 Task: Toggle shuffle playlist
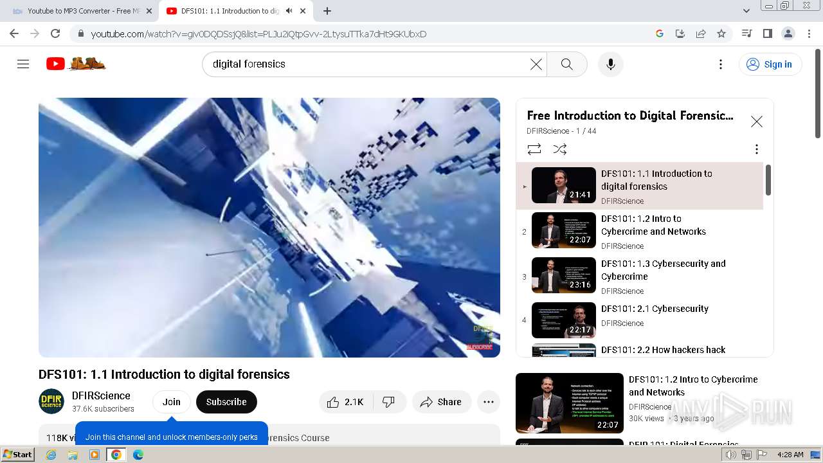pos(560,149)
